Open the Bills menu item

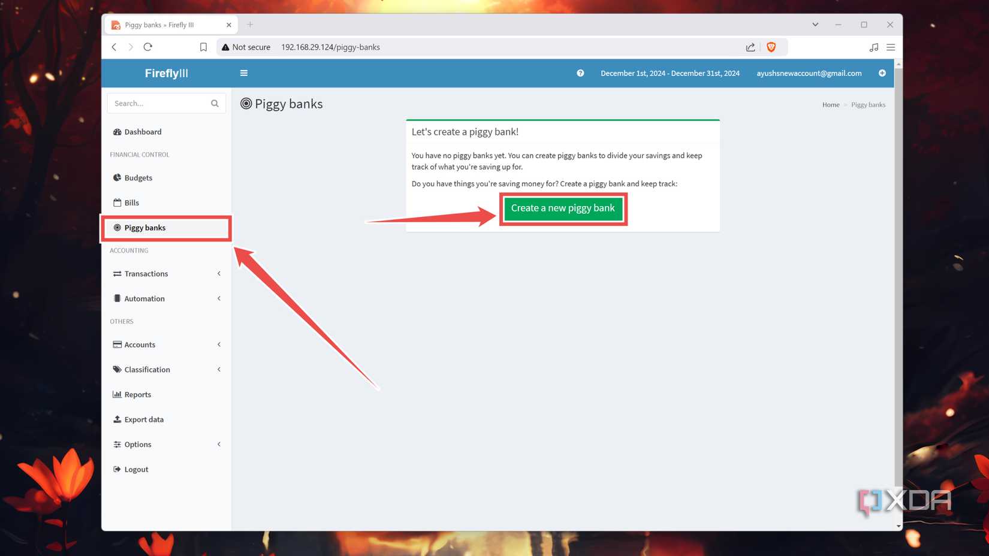pyautogui.click(x=166, y=203)
